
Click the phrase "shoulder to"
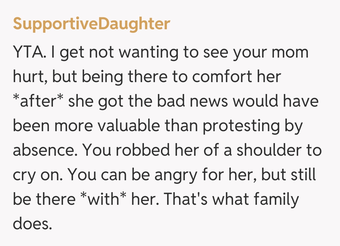click(279, 150)
